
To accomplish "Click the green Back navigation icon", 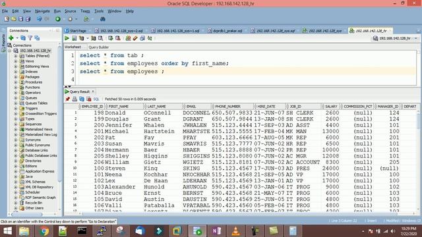I will tap(58, 19).
